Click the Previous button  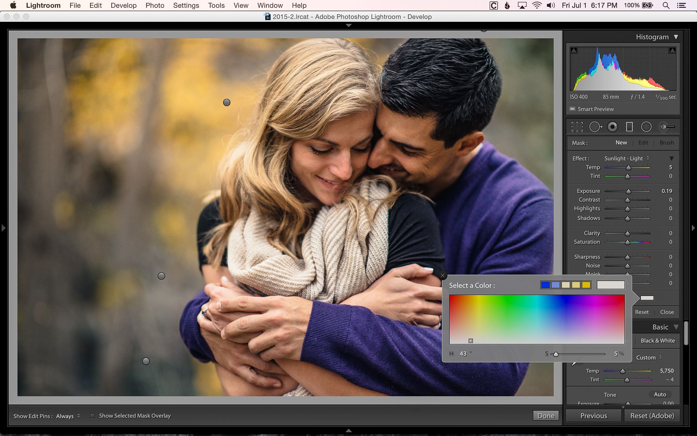pos(594,416)
